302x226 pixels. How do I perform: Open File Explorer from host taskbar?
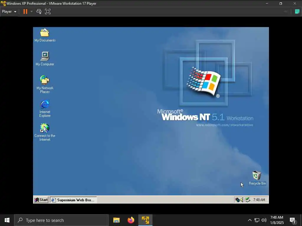tap(116, 220)
